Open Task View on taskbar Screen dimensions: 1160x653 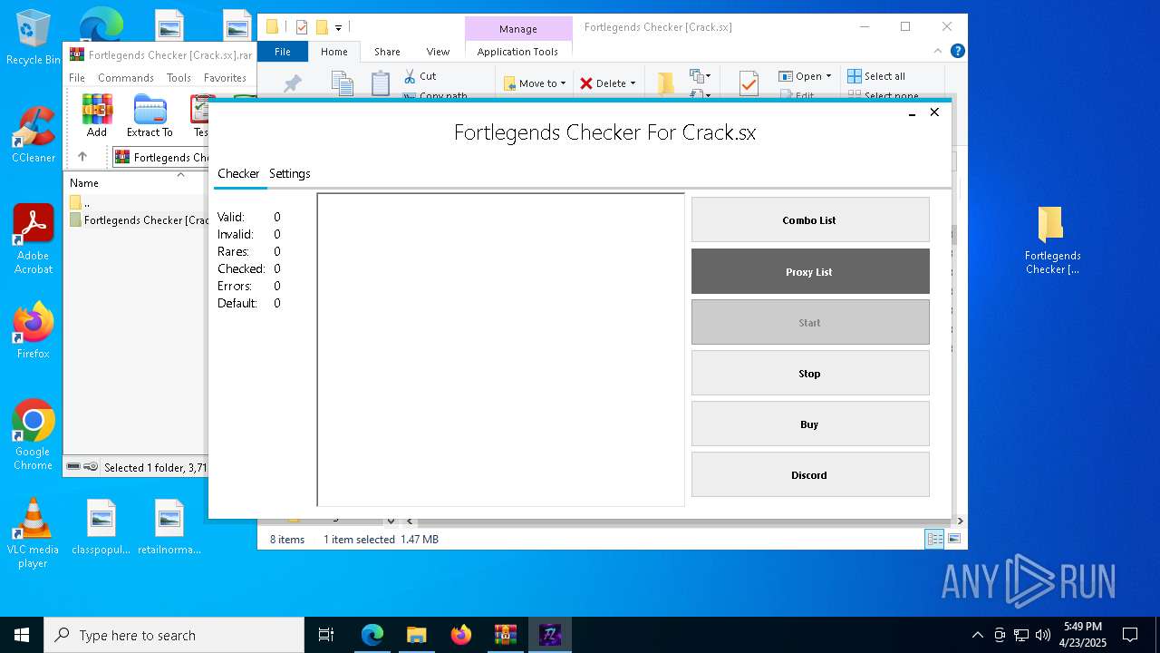pos(326,635)
